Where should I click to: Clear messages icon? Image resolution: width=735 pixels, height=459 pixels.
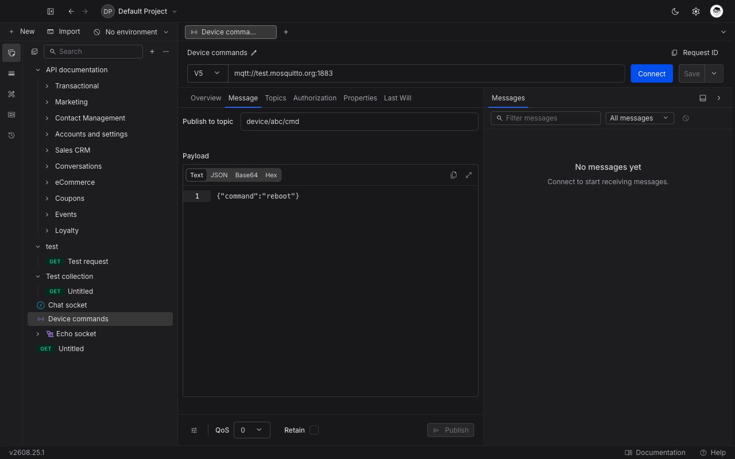pyautogui.click(x=686, y=118)
